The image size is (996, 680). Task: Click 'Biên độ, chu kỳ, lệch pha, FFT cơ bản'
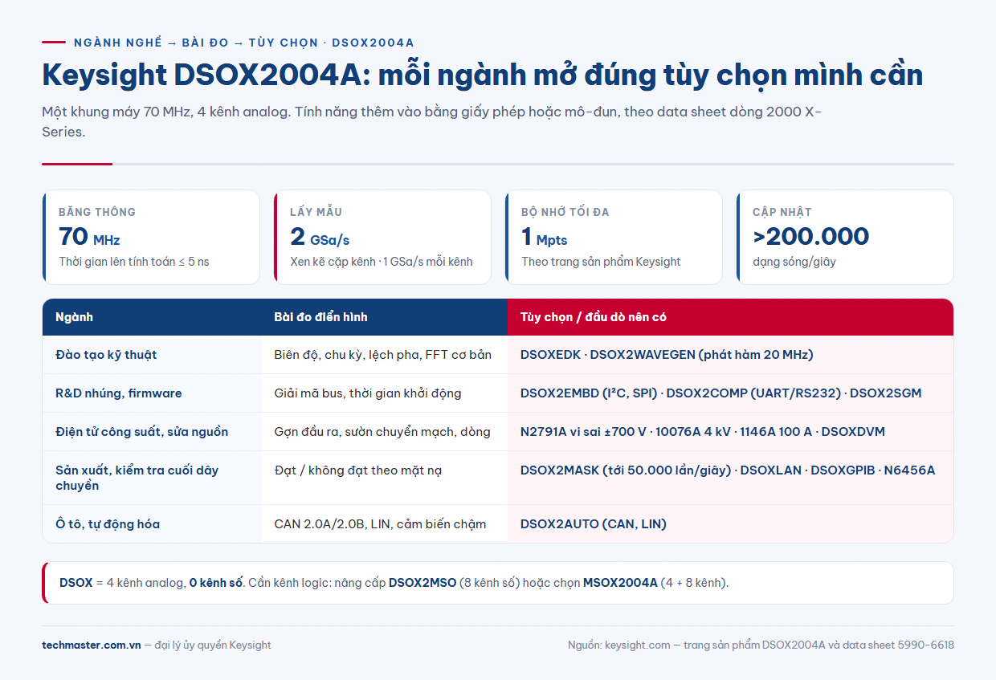[x=382, y=355]
